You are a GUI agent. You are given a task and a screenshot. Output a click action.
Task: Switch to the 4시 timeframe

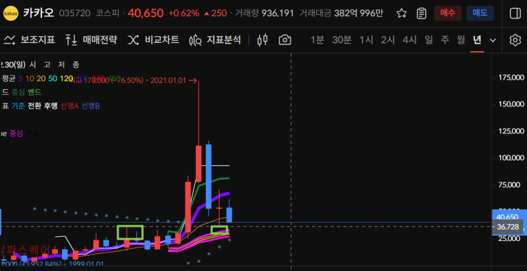[409, 40]
